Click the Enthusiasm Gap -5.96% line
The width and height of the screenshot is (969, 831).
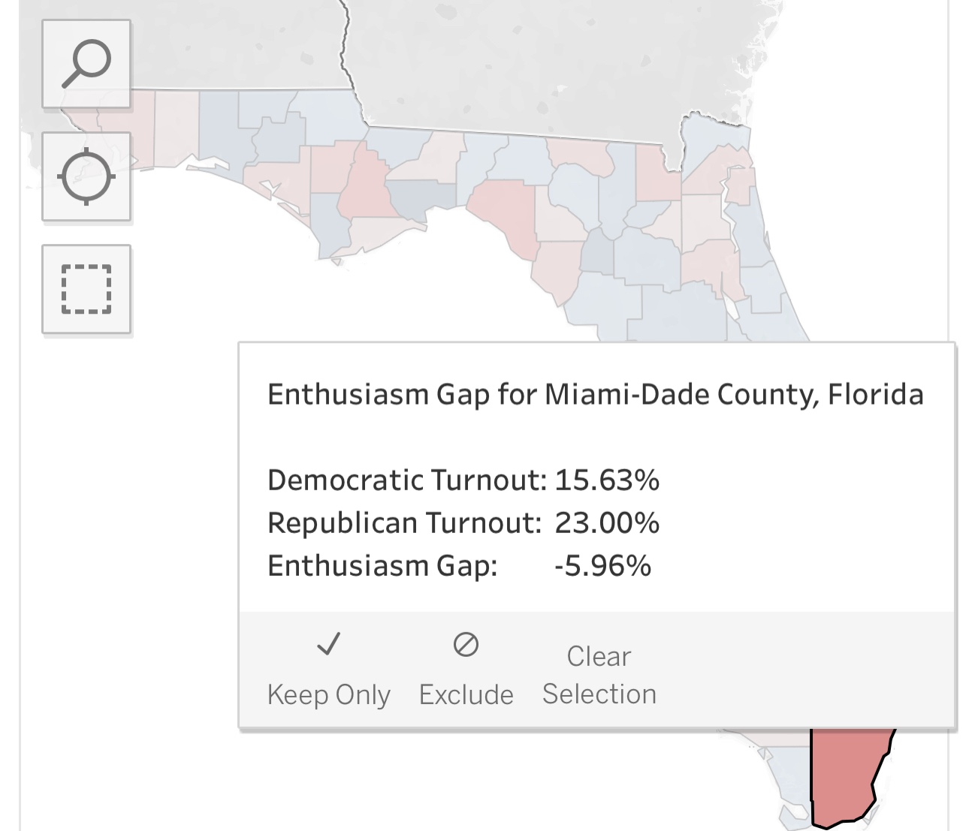tap(458, 565)
